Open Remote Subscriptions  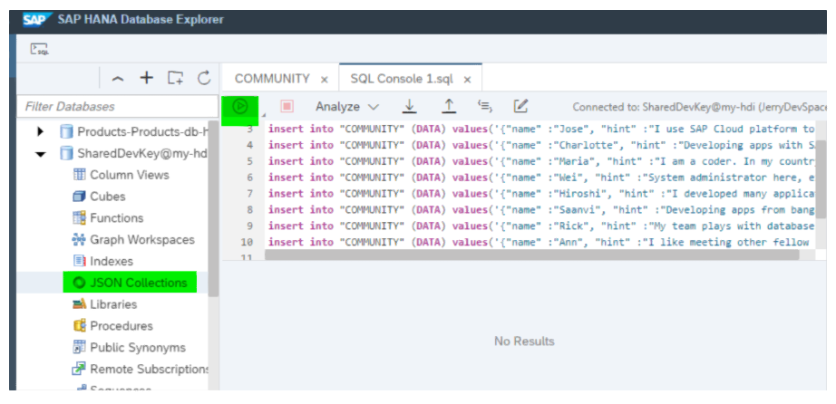click(150, 369)
